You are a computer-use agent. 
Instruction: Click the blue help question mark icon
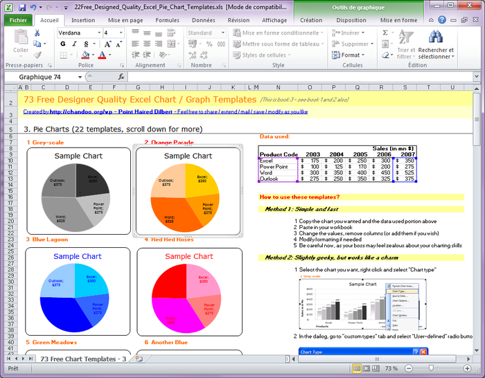pyautogui.click(x=442, y=20)
